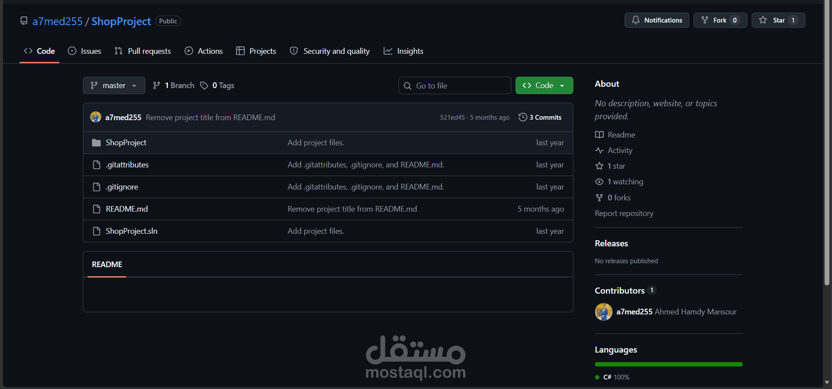Image resolution: width=832 pixels, height=389 pixels.
Task: Click the repository icon beside a7med255
Action: pyautogui.click(x=24, y=21)
